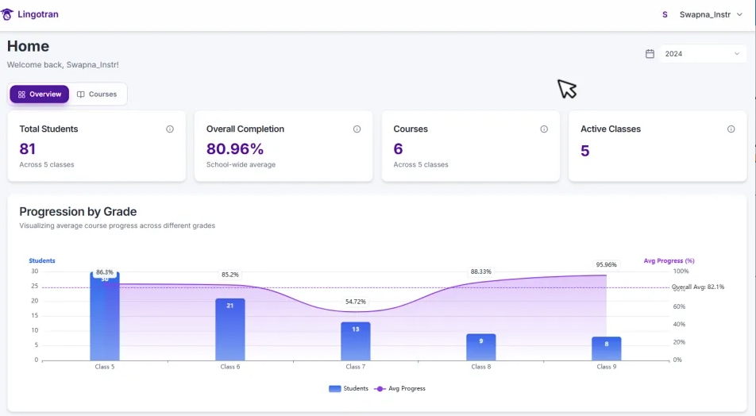Toggle Students series in chart legend
This screenshot has width=756, height=416.
tap(349, 389)
